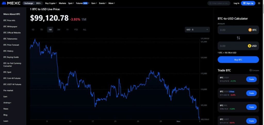Select the 3M chart range tab
The height and width of the screenshot is (125, 264).
coord(59,30)
